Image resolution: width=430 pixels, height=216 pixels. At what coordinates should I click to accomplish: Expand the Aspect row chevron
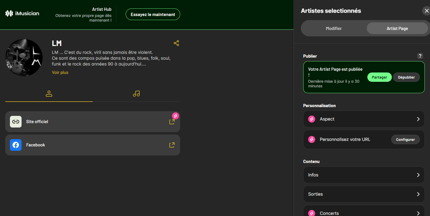tap(418, 119)
